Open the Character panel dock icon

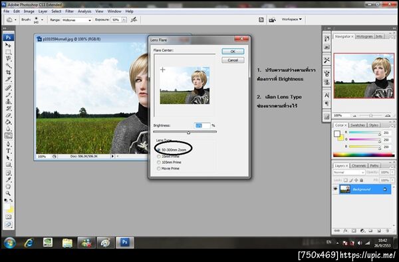tap(327, 96)
